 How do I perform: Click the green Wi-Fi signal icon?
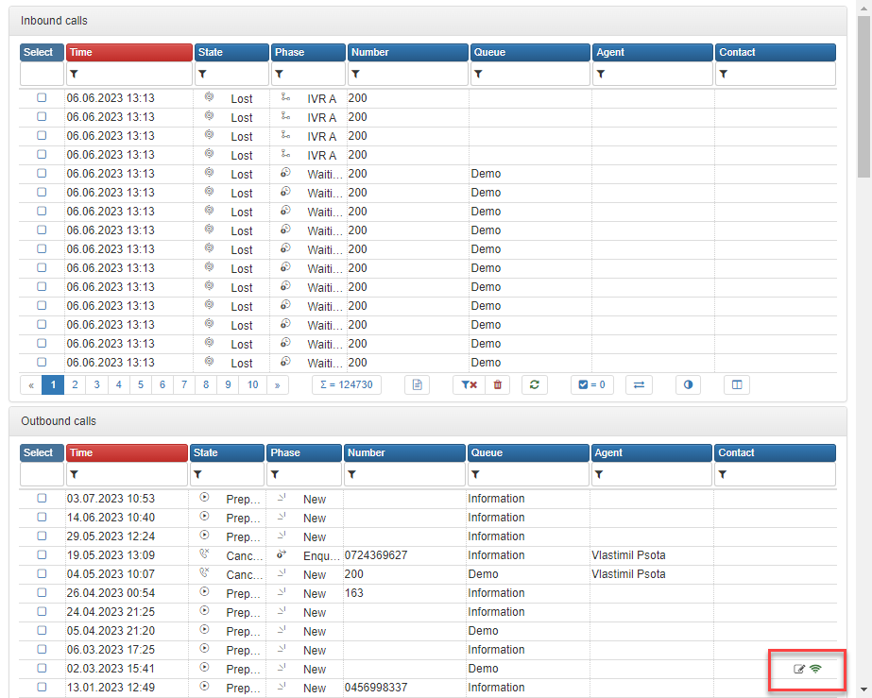pyautogui.click(x=816, y=669)
